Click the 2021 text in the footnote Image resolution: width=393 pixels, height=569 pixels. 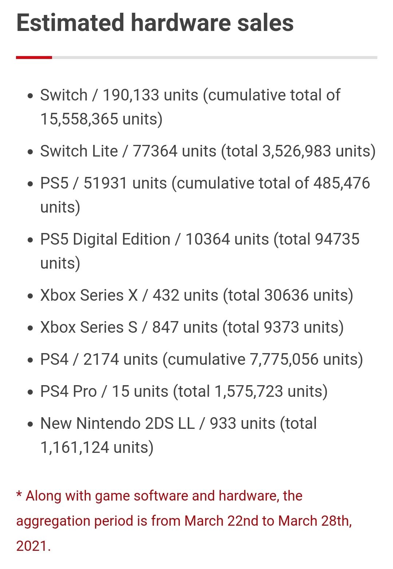tap(33, 546)
